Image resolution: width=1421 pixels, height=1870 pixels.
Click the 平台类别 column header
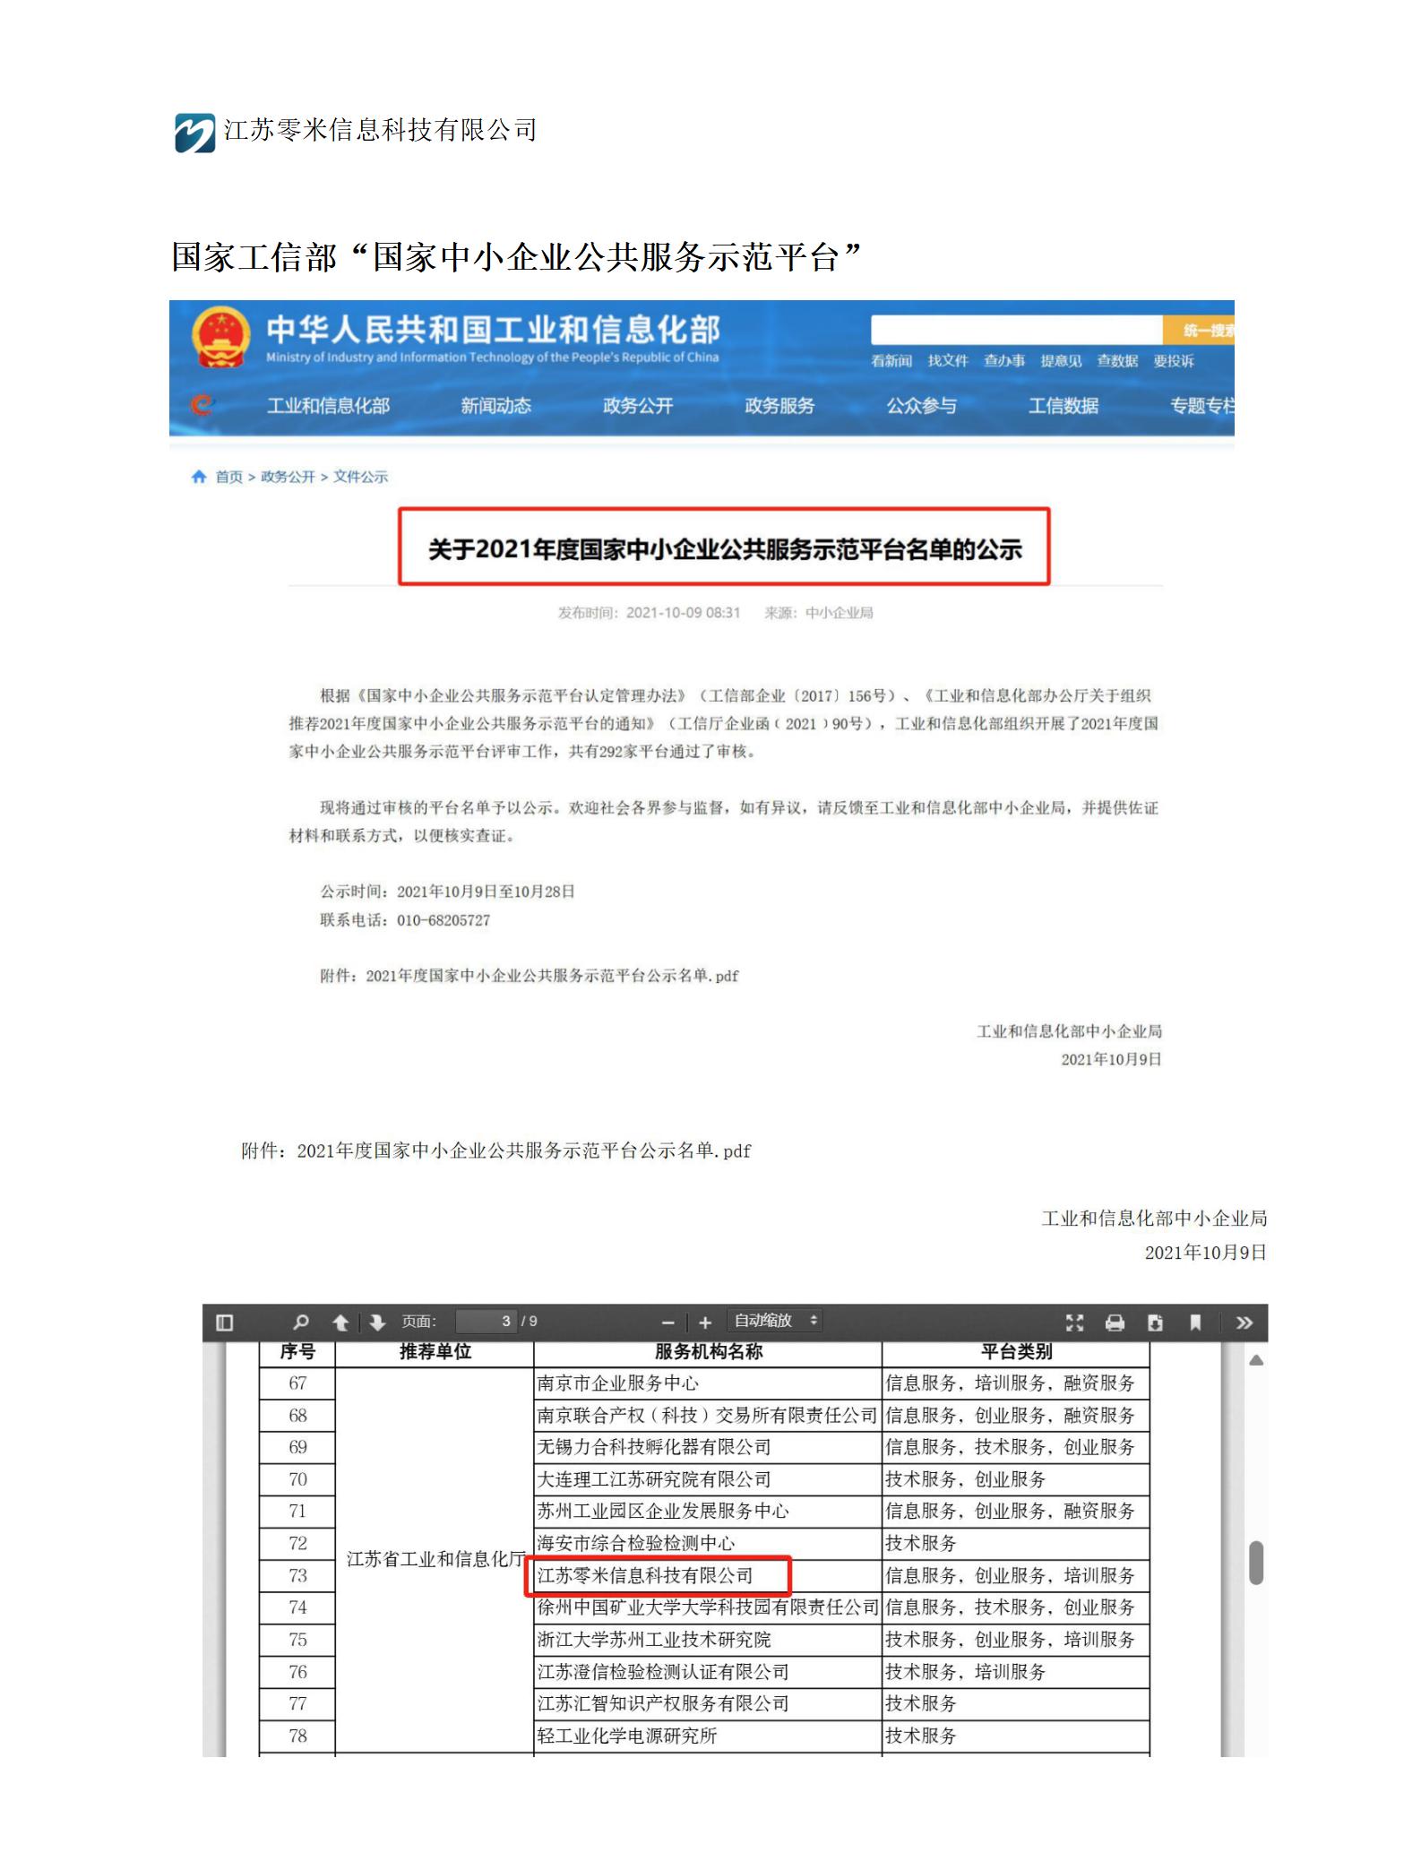click(x=1016, y=1352)
